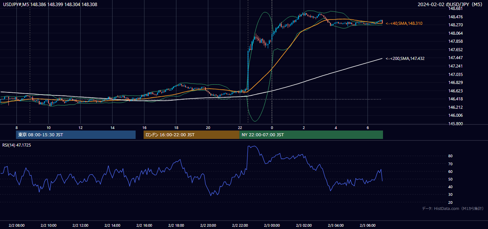
Task: Select the London 16:00-22:00 JST session bar
Action: point(191,135)
